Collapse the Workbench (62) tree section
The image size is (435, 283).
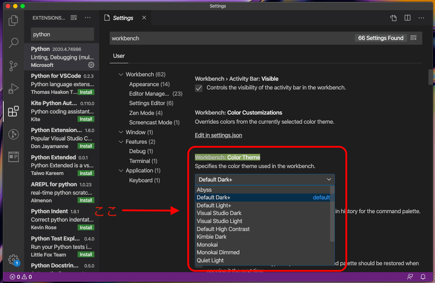121,74
